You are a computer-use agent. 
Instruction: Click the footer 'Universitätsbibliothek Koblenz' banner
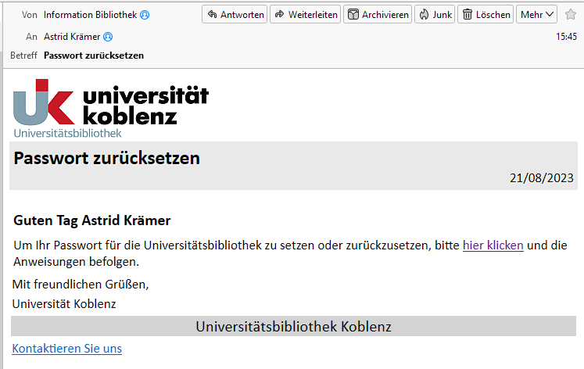click(293, 327)
